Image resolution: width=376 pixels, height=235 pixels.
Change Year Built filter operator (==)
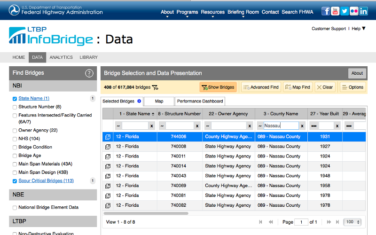tap(314, 126)
